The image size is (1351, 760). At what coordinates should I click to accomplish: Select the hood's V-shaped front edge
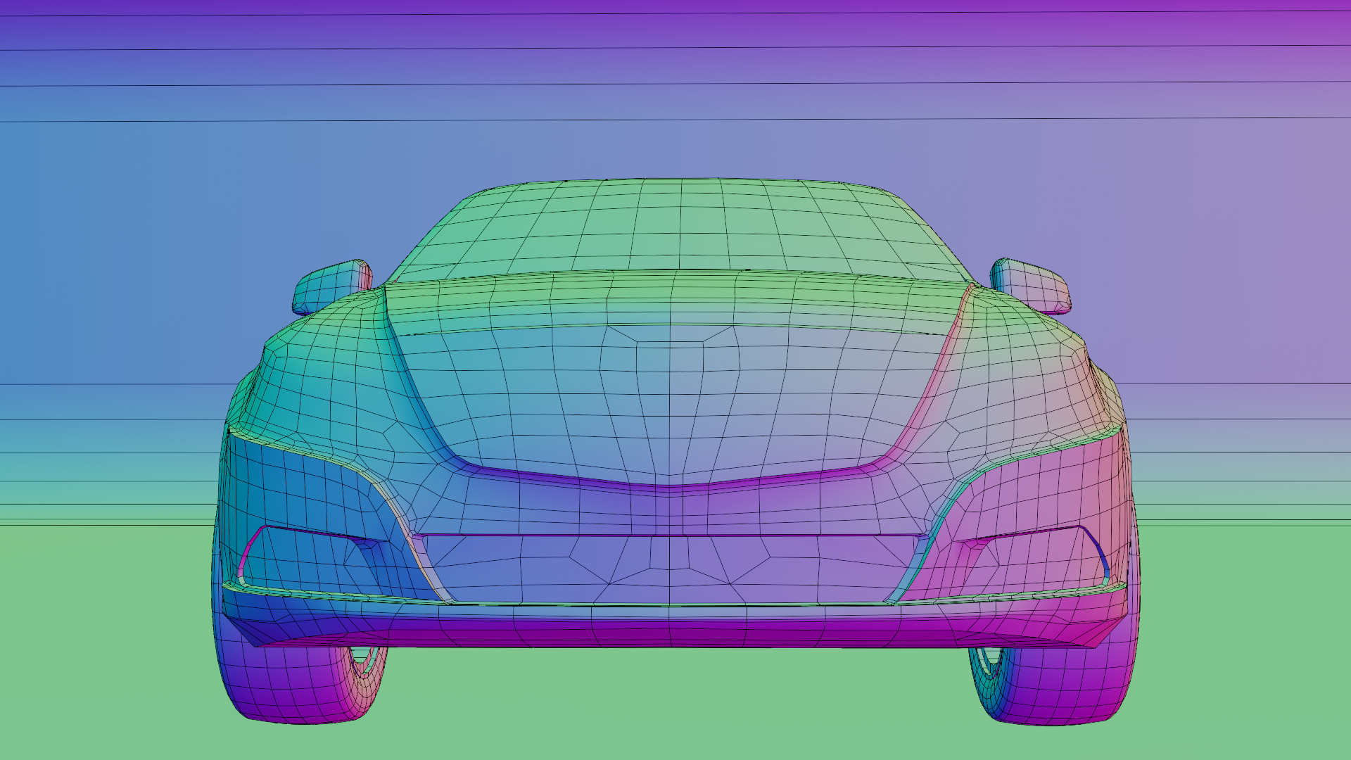click(668, 486)
